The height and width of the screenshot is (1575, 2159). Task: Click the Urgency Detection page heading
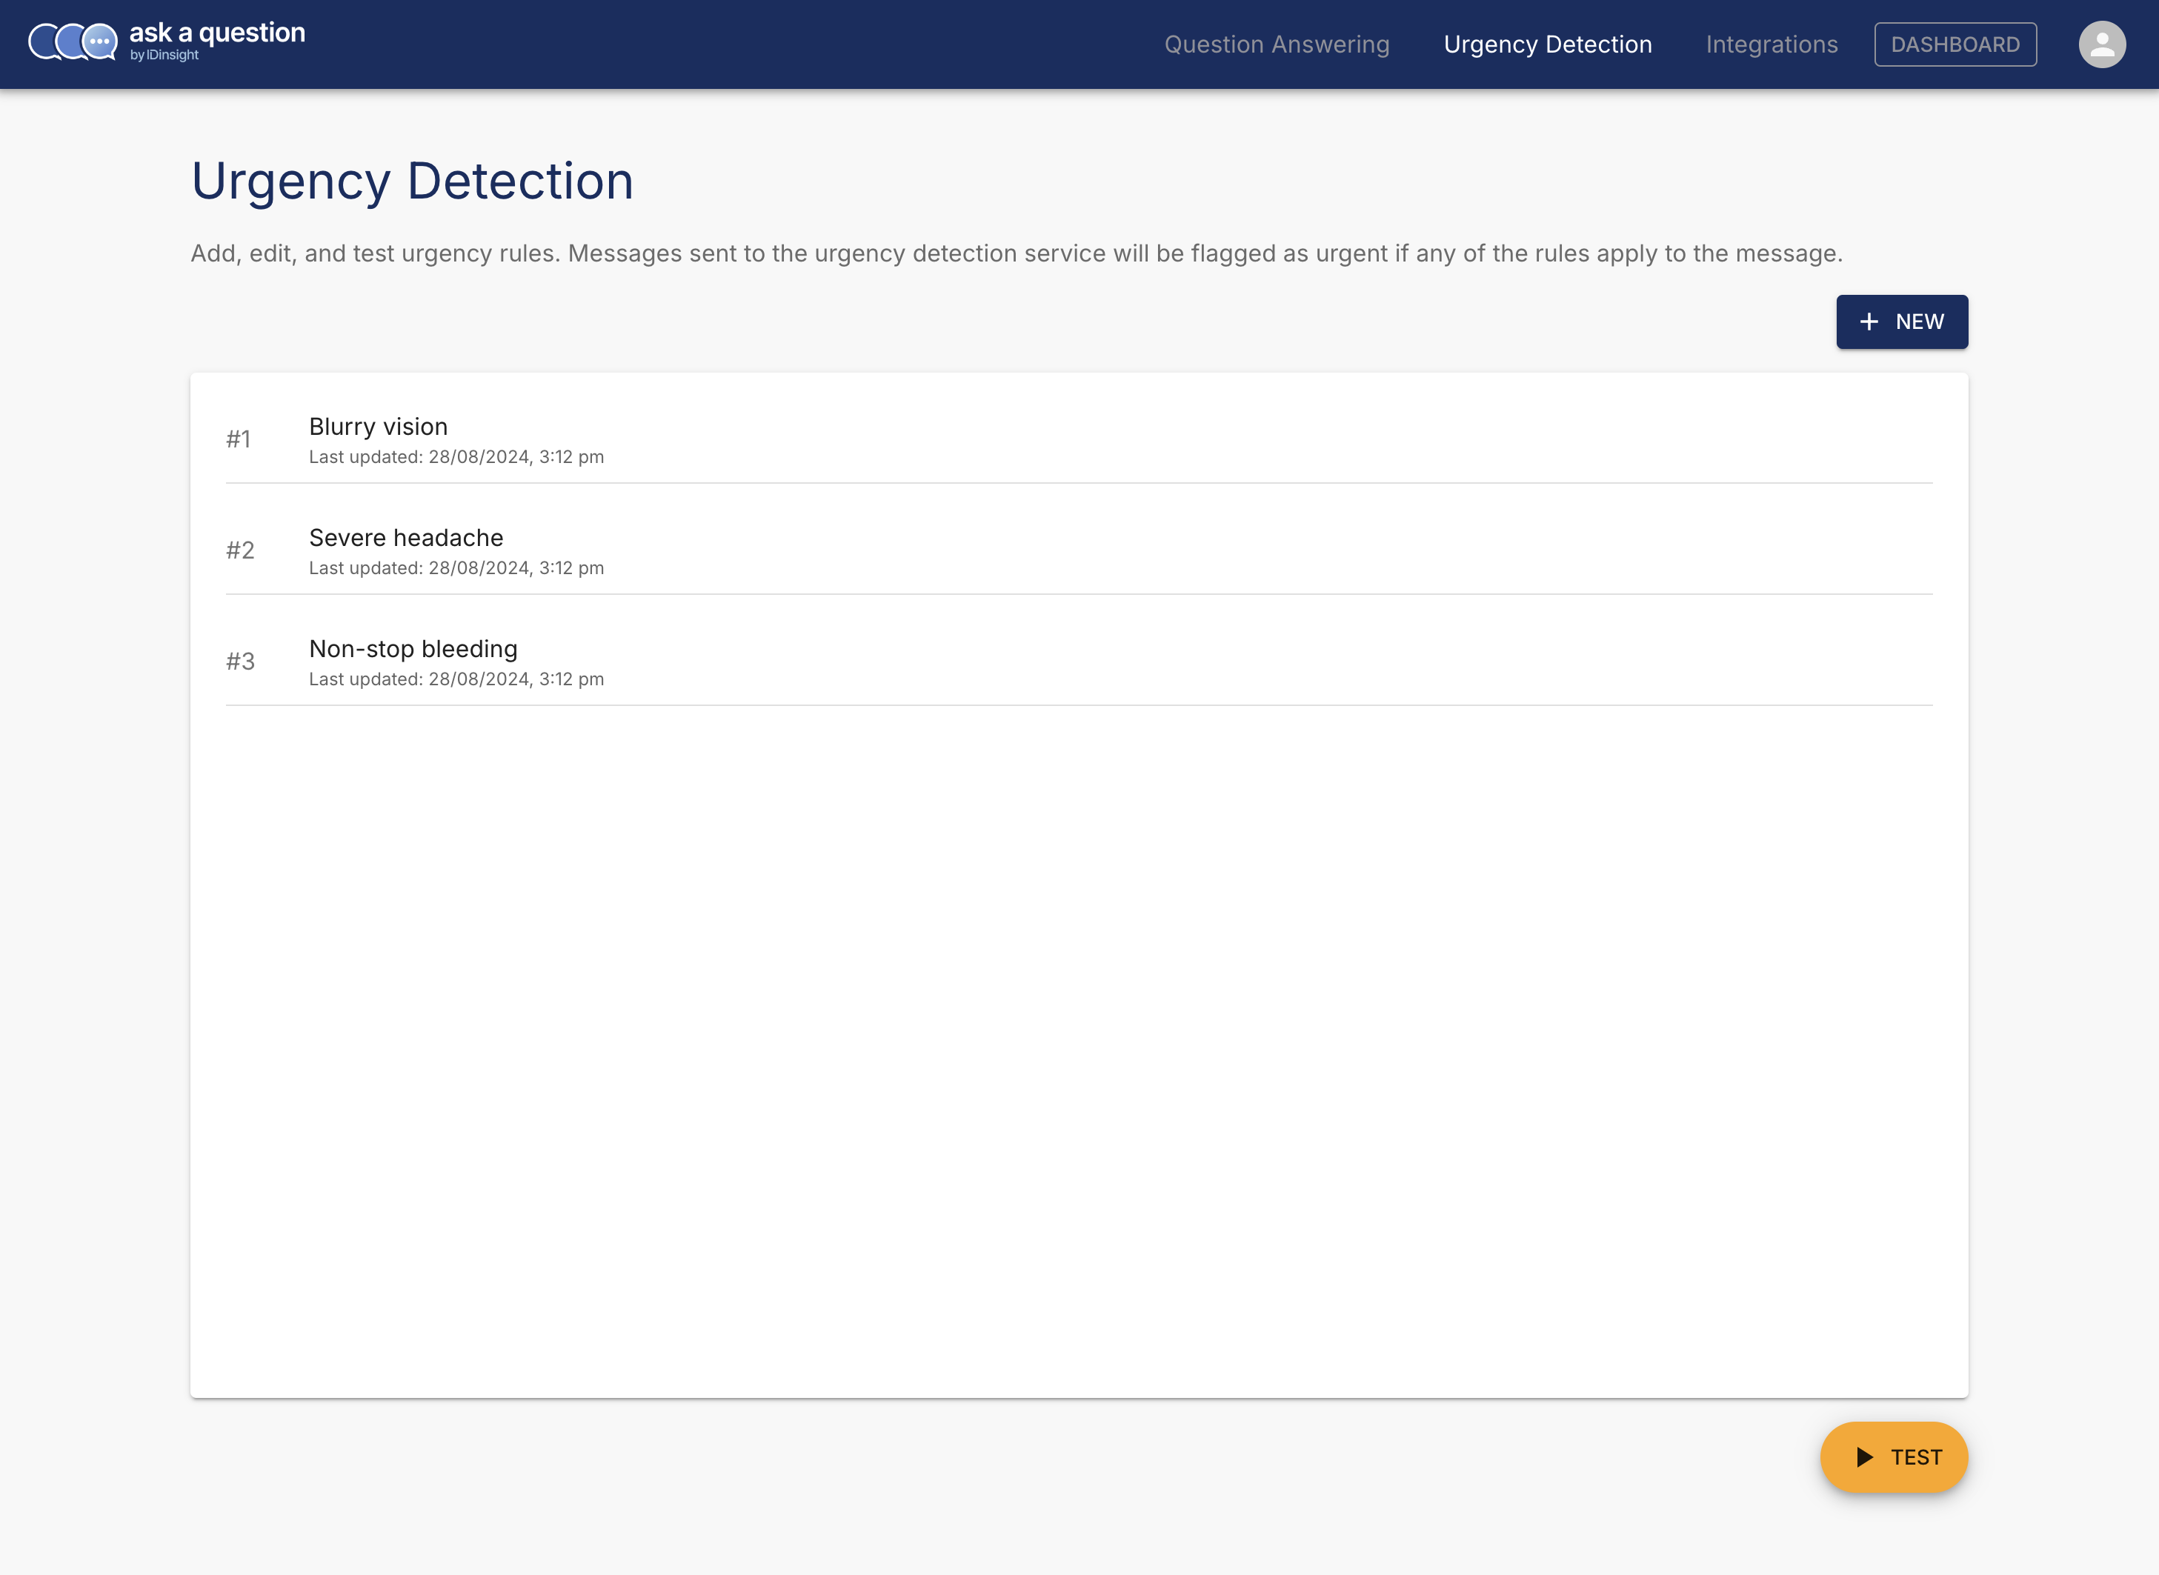pyautogui.click(x=412, y=182)
